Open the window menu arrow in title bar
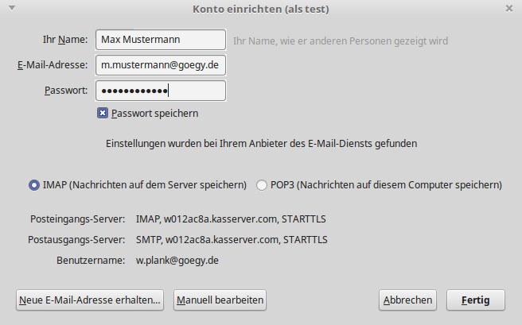The height and width of the screenshot is (325, 522). [x=9, y=9]
